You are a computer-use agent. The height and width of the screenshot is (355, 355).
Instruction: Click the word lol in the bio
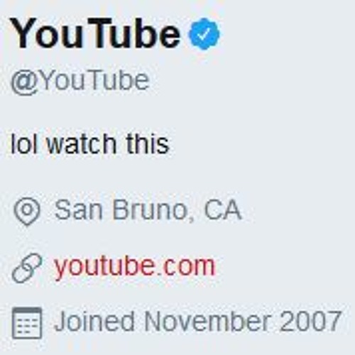point(24,143)
